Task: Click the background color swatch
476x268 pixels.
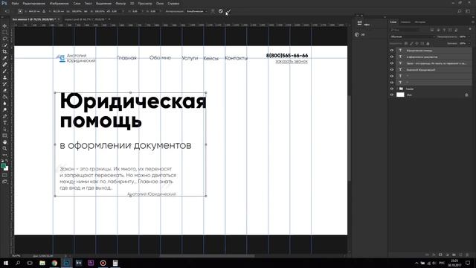Action: coord(7,169)
